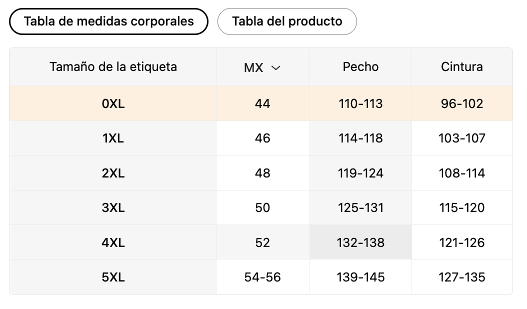The height and width of the screenshot is (309, 527).
Task: Click the MX size 48 cell
Action: 262,173
